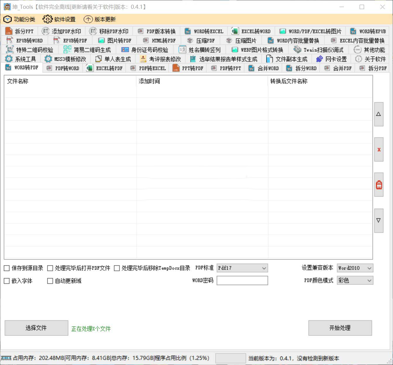The width and height of the screenshot is (393, 365).
Task: Open the WORD内容批量替换 tab
Action: (x=293, y=40)
